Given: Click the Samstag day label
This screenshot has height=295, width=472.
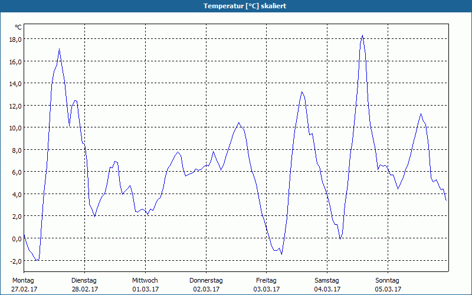Looking at the screenshot, I should (x=327, y=281).
